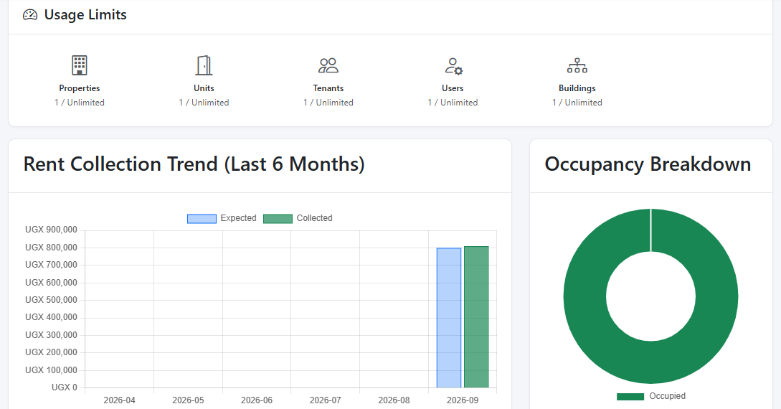This screenshot has height=409, width=781.
Task: Click '1 / Unlimited' under Buildings
Action: point(577,103)
